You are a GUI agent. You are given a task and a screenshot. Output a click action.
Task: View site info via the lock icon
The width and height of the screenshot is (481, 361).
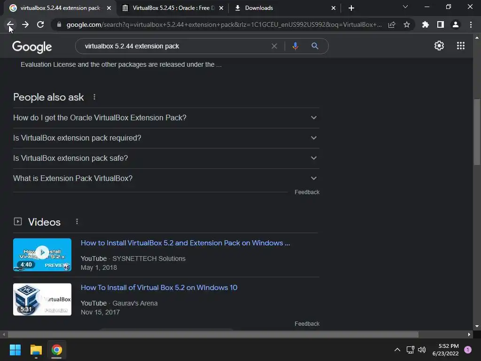point(59,24)
